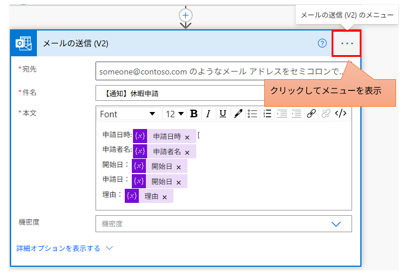Remove the 申請者名 dynamic token
The image size is (406, 275).
187,152
